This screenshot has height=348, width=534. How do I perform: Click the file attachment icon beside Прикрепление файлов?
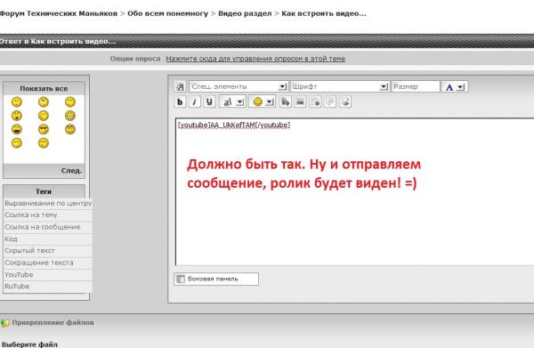[4, 322]
